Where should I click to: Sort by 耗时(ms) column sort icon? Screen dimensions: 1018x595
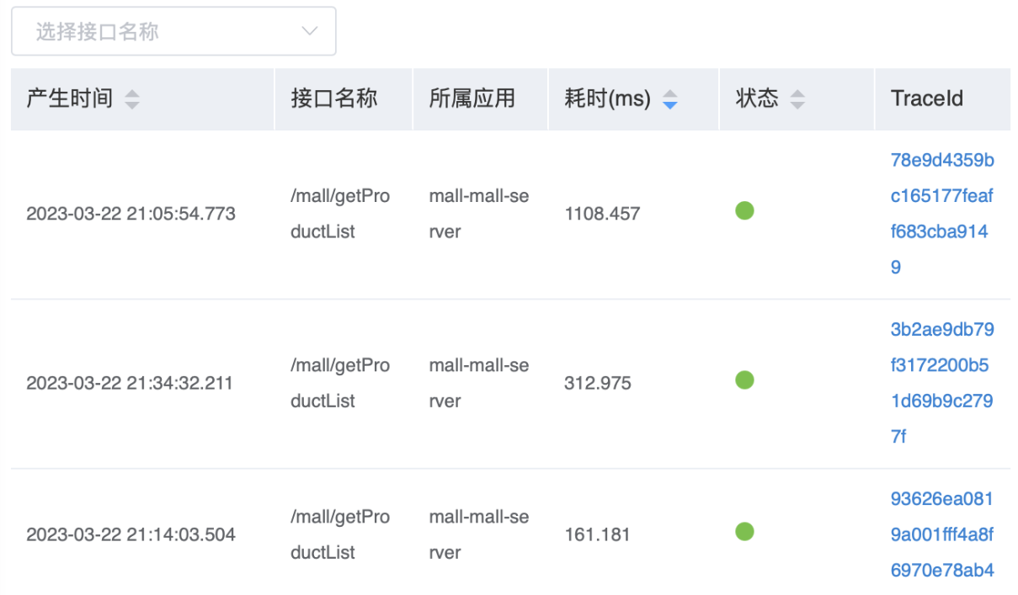tap(670, 99)
